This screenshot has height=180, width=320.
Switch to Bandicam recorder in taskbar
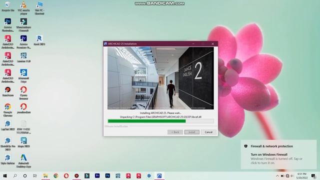76,175
